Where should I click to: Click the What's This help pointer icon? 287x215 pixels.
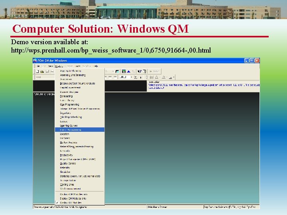[x=140, y=72]
